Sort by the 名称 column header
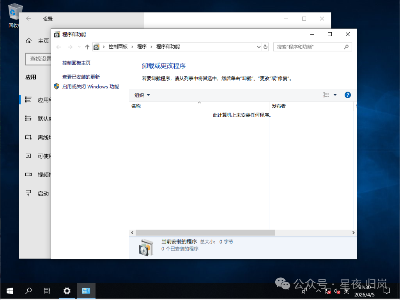Image resolution: width=400 pixels, height=300 pixels. [x=136, y=106]
